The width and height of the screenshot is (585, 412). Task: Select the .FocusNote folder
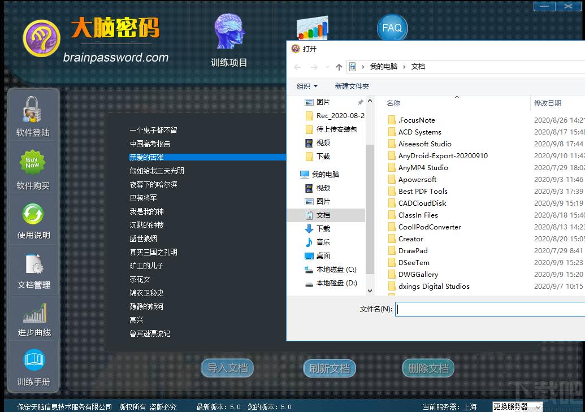point(417,120)
